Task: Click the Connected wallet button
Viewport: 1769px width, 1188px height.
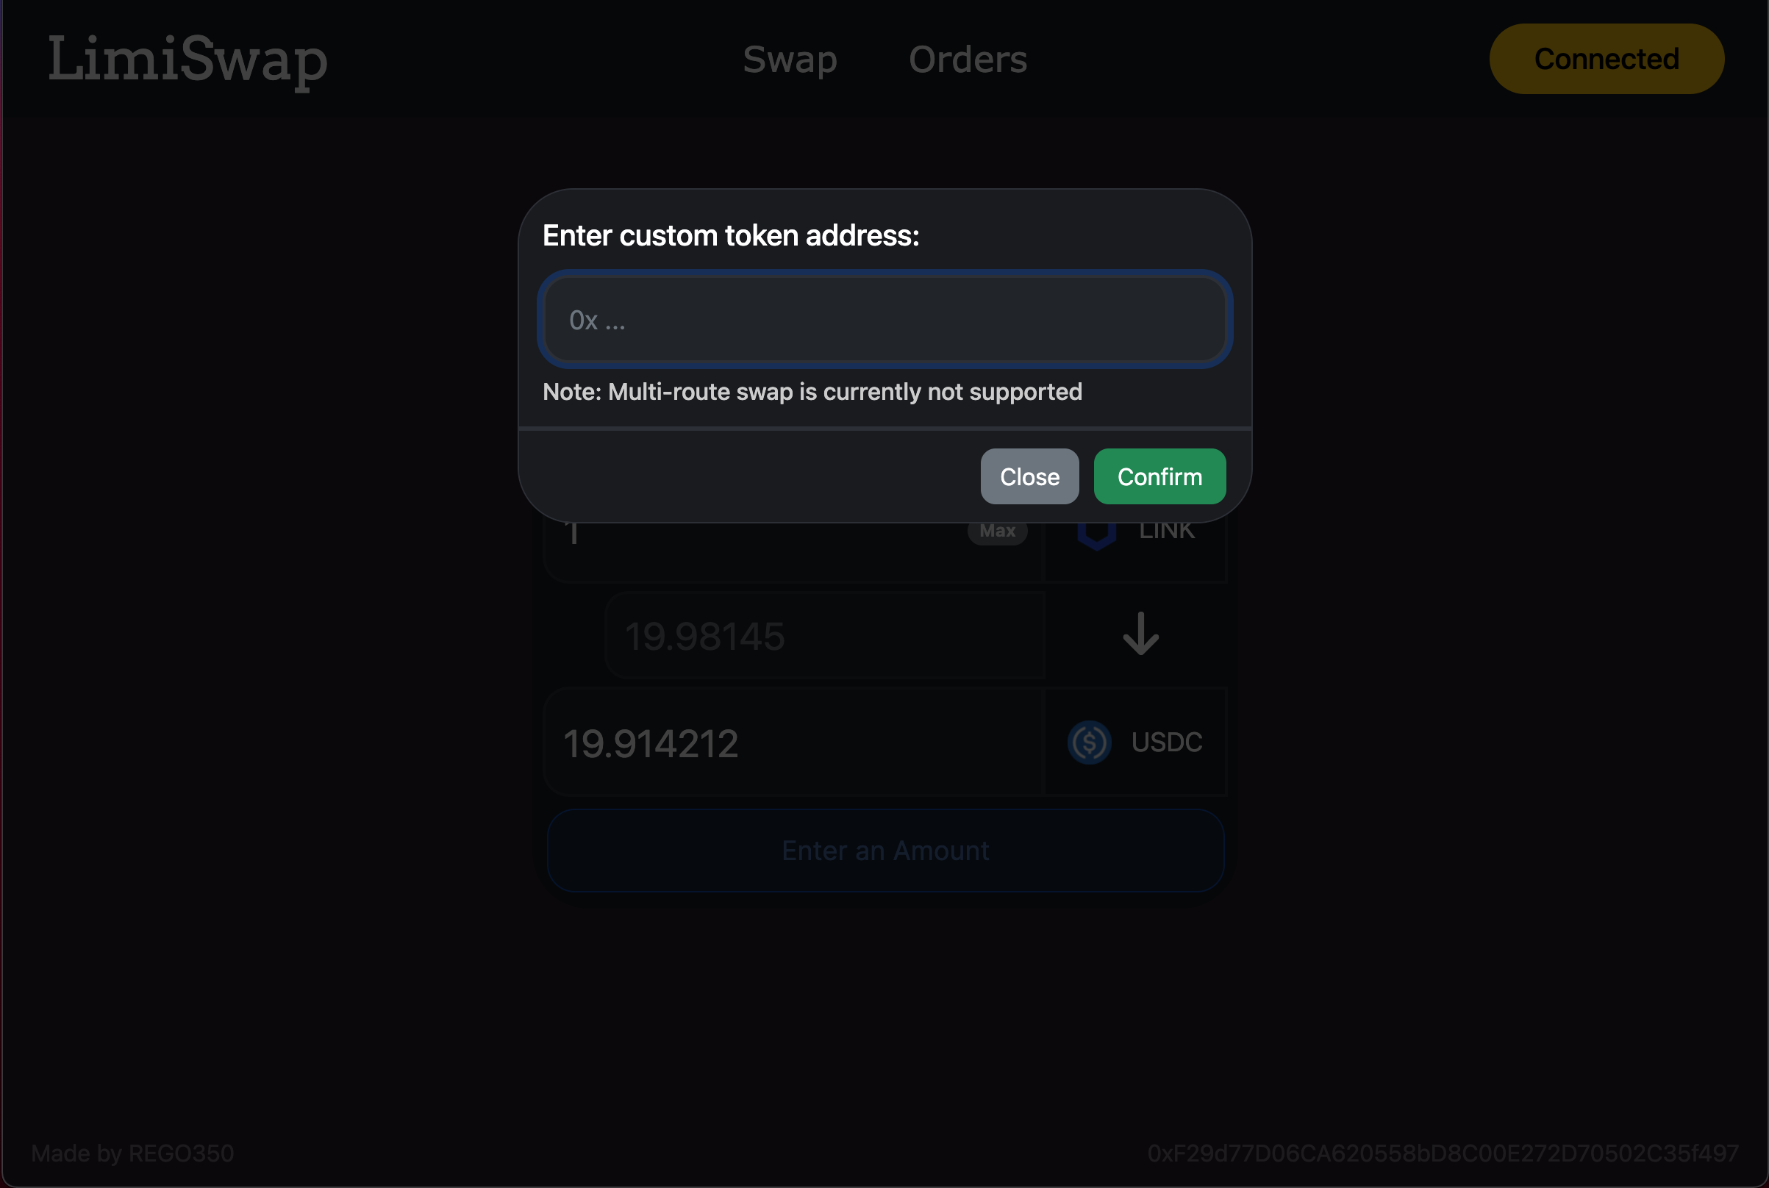Action: point(1606,59)
